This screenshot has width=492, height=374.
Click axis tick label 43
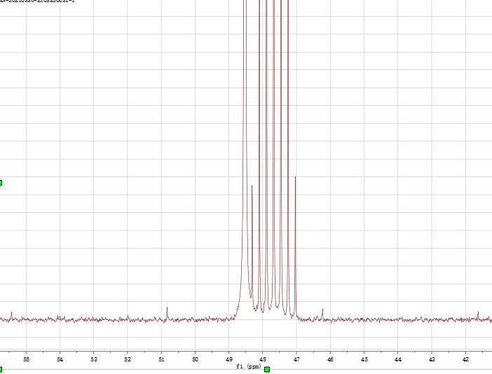pos(432,359)
